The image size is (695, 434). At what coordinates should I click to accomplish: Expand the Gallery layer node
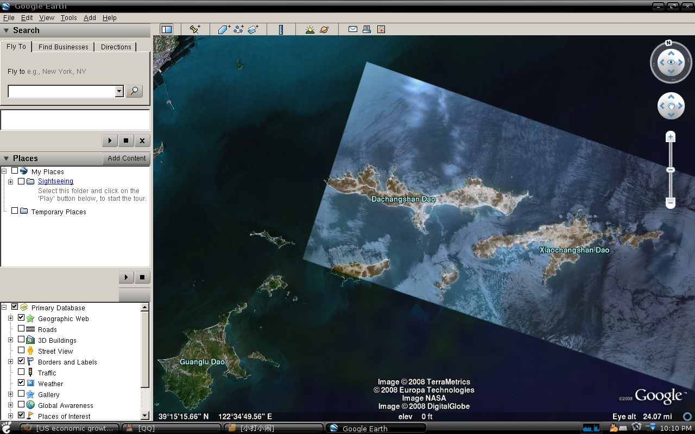coord(10,394)
